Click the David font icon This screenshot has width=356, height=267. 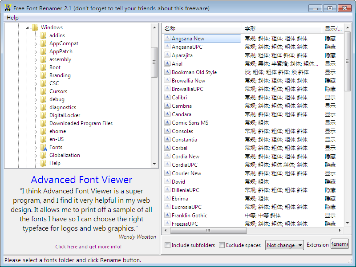click(x=167, y=181)
